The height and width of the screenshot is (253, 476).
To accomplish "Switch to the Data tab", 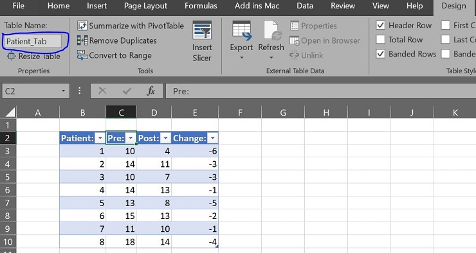I will (x=305, y=6).
